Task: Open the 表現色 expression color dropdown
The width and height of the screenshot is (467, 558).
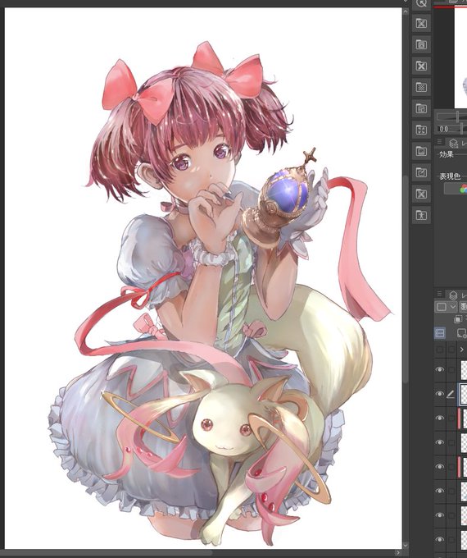Action: click(456, 189)
